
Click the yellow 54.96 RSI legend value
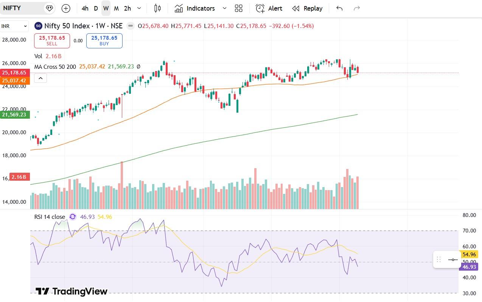105,217
